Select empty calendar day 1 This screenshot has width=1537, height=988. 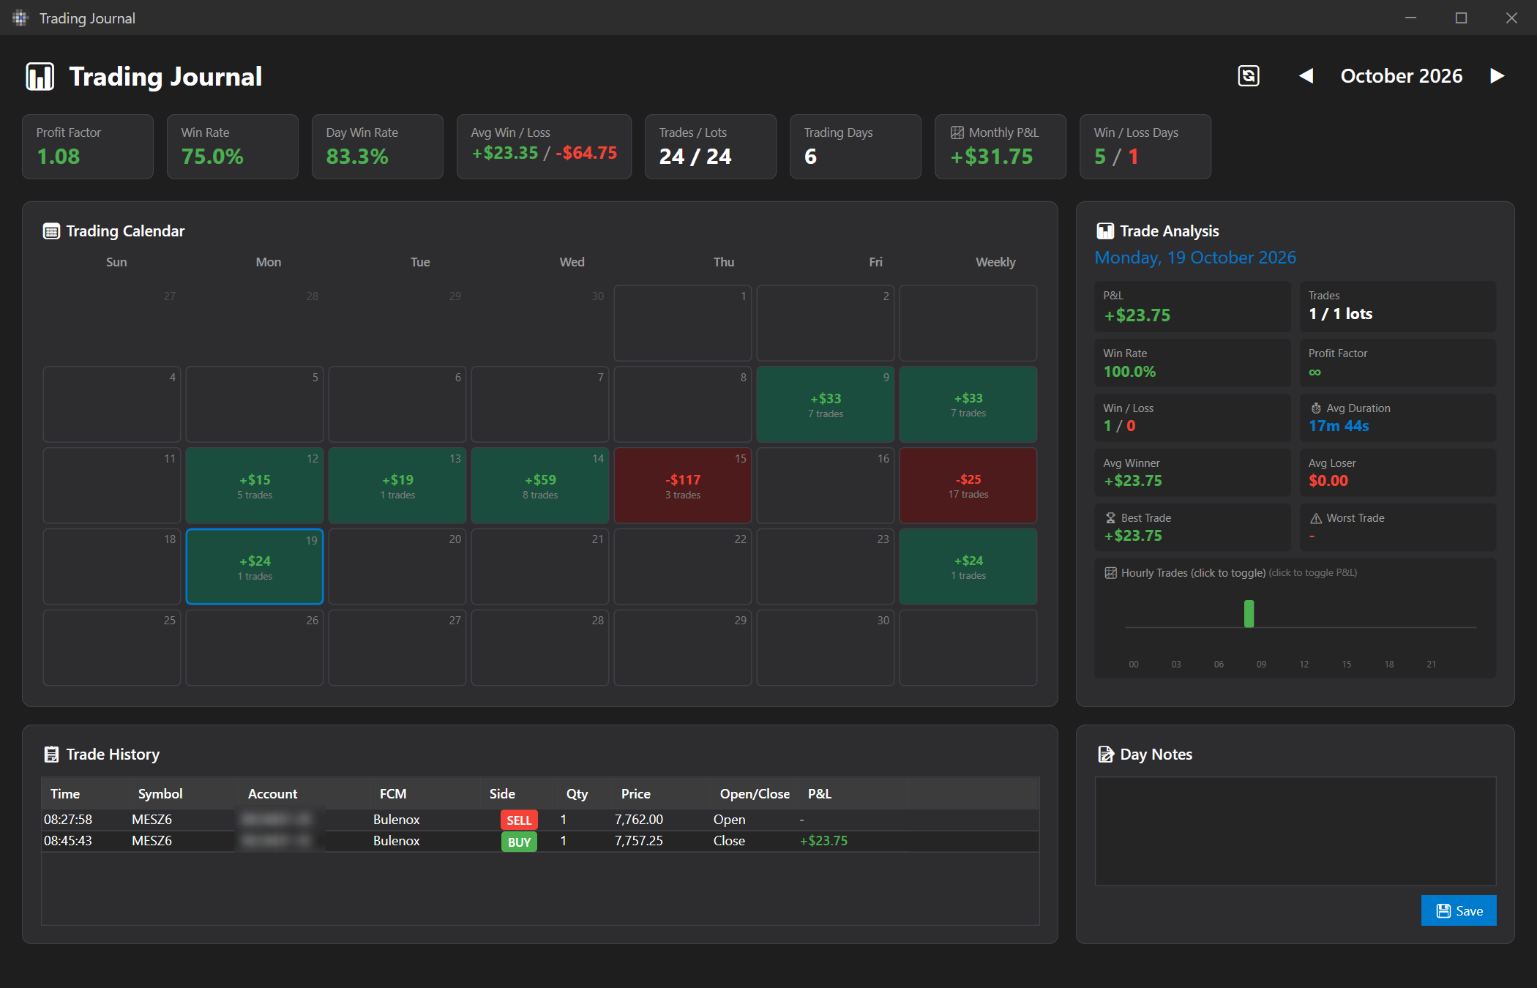coord(683,323)
